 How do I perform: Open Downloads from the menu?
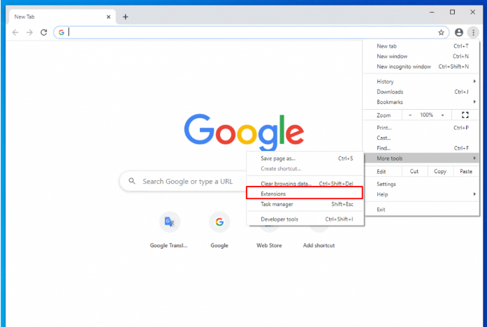[421, 92]
